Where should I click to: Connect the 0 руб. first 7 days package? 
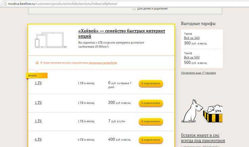tap(151, 83)
